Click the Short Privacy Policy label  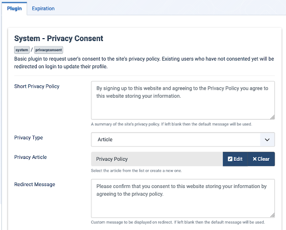[37, 86]
